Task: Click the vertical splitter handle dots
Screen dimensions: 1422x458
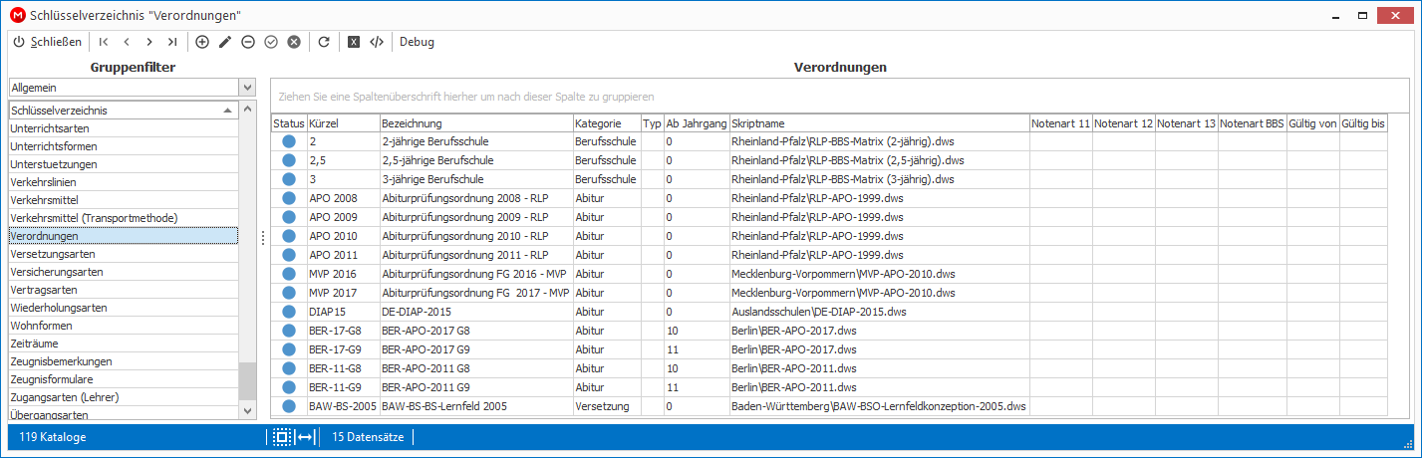Action: 263,237
